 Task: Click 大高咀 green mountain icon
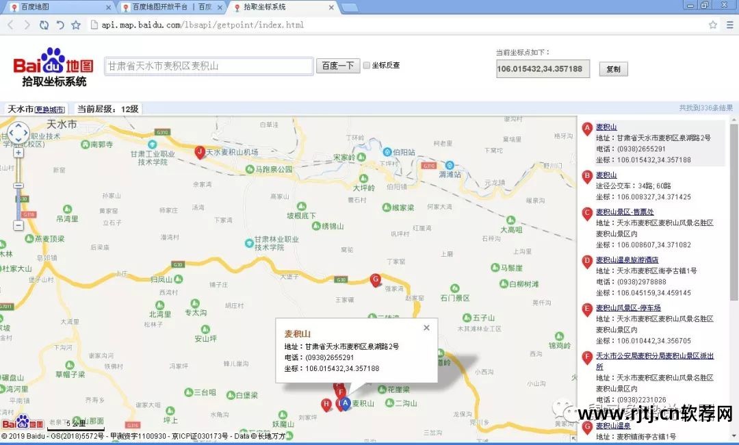click(511, 220)
